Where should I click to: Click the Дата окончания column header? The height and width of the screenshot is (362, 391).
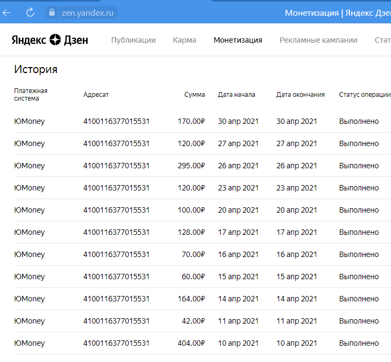(x=301, y=95)
